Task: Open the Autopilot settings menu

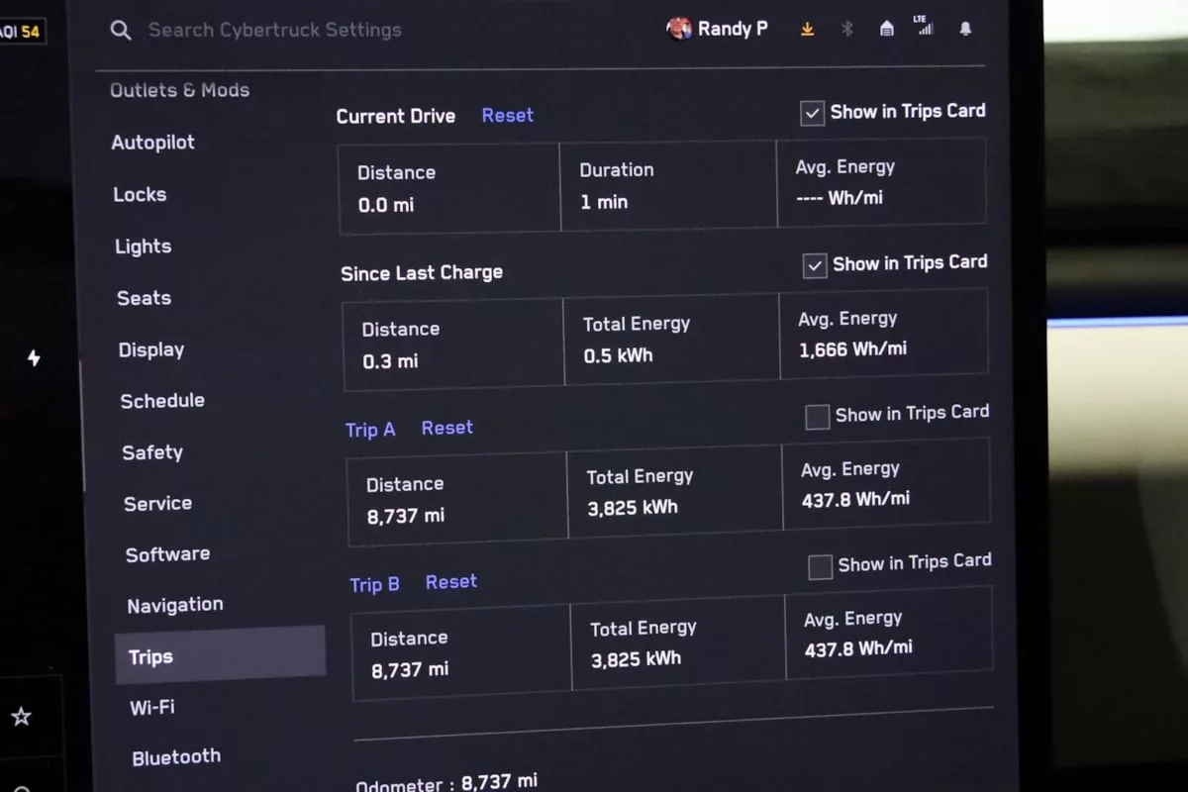Action: click(152, 143)
